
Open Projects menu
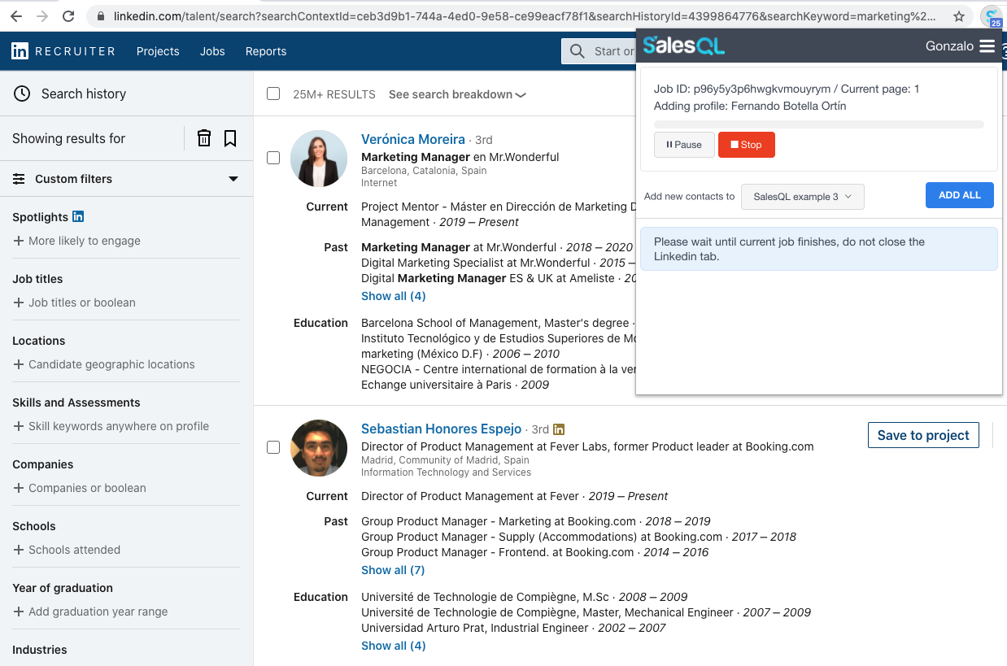pos(158,51)
